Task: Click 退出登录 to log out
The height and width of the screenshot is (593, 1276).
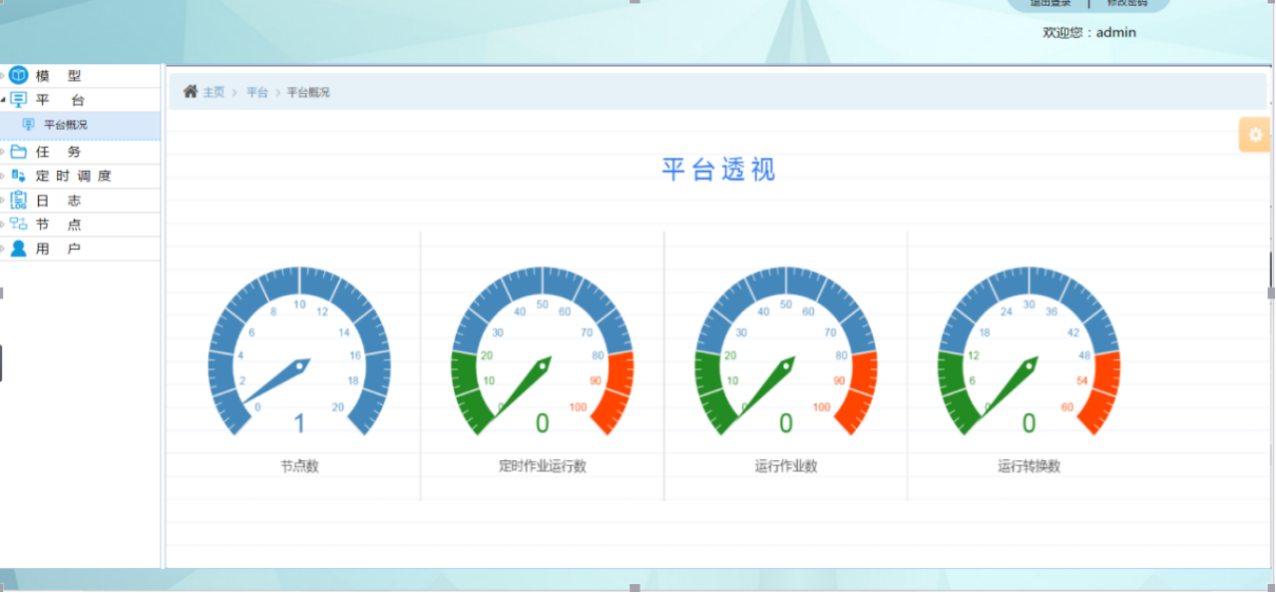Action: 1050,3
